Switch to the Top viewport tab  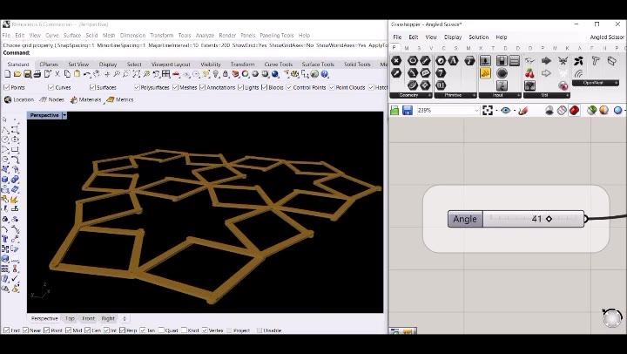click(70, 319)
